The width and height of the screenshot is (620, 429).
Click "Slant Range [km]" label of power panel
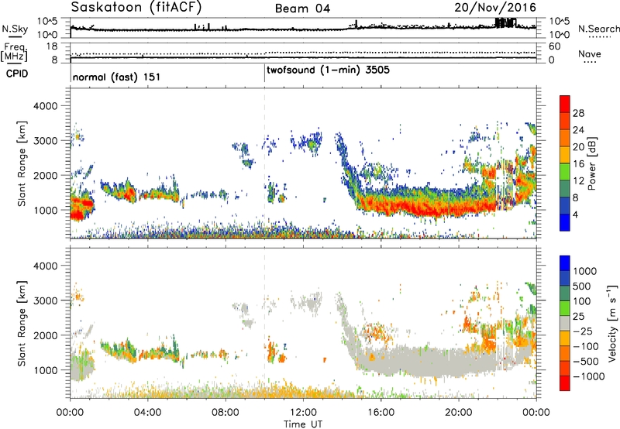pos(22,163)
